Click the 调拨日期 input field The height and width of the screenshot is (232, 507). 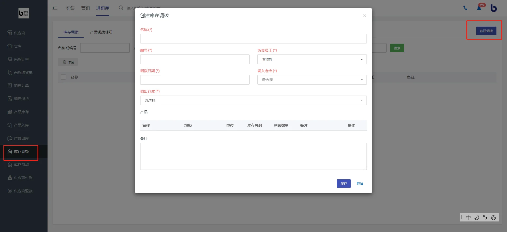tap(195, 80)
